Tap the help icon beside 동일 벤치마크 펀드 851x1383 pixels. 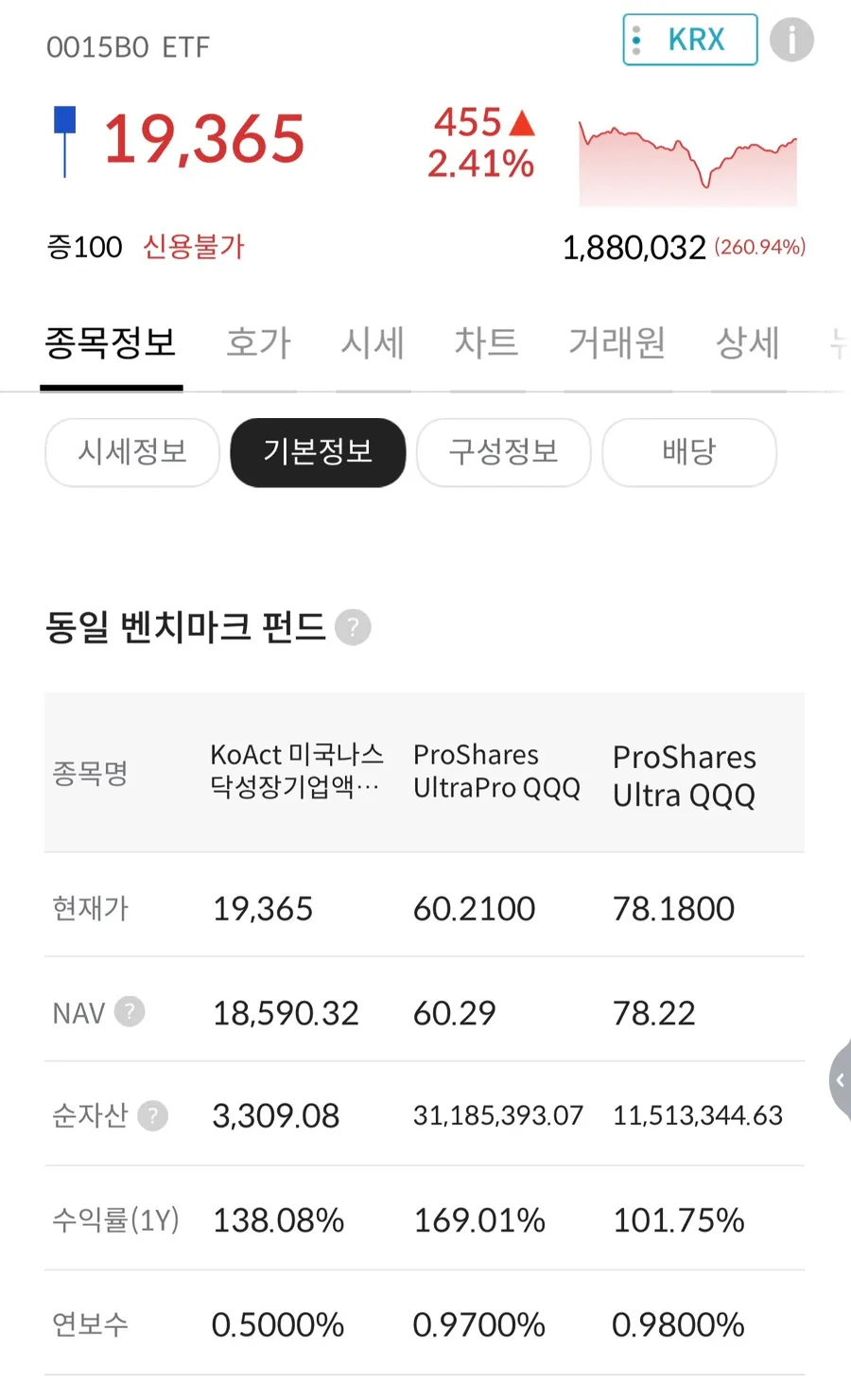353,627
